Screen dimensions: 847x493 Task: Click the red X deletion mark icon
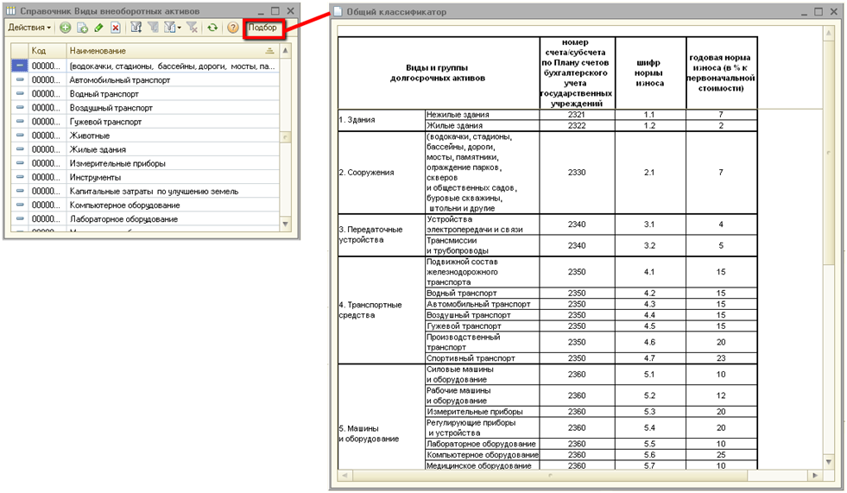click(x=116, y=28)
